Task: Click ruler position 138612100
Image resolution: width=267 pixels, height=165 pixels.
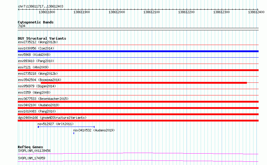Action: pos(151,12)
